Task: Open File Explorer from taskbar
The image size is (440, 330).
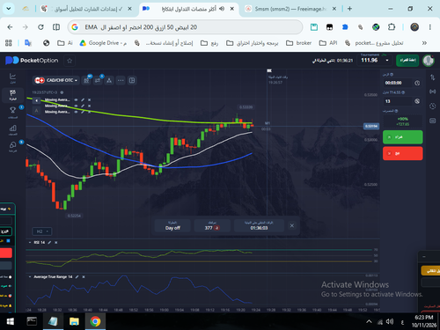Action: pyautogui.click(x=74, y=321)
